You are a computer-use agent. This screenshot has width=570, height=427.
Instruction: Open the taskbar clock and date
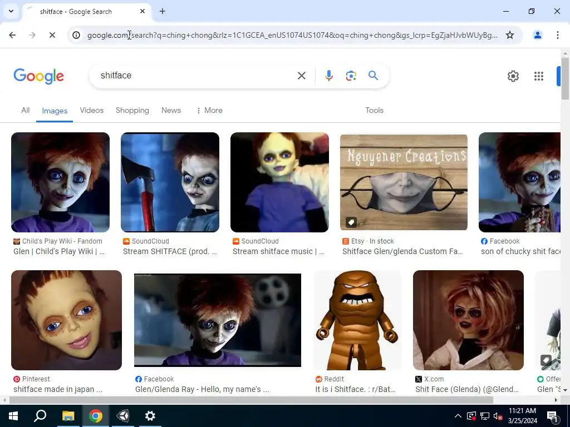[x=522, y=416]
